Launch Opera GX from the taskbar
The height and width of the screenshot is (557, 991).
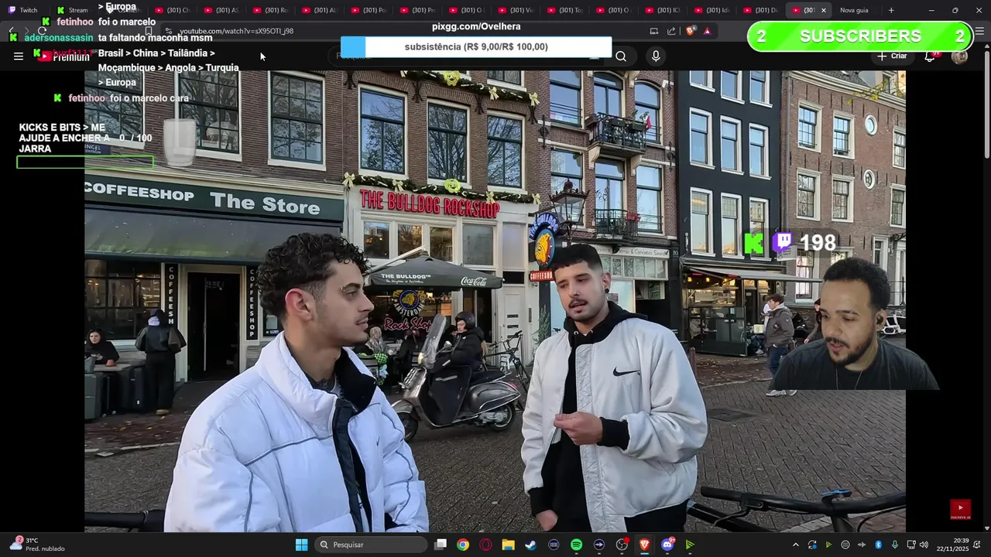(485, 545)
